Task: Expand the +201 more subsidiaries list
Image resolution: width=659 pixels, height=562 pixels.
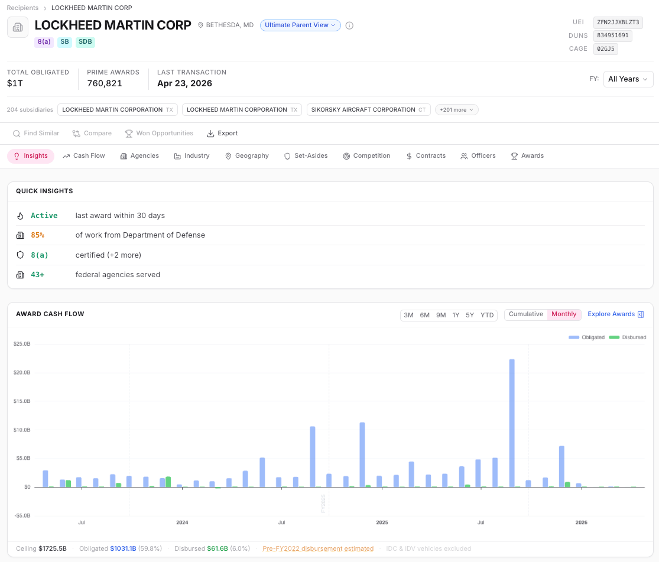Action: pos(456,110)
